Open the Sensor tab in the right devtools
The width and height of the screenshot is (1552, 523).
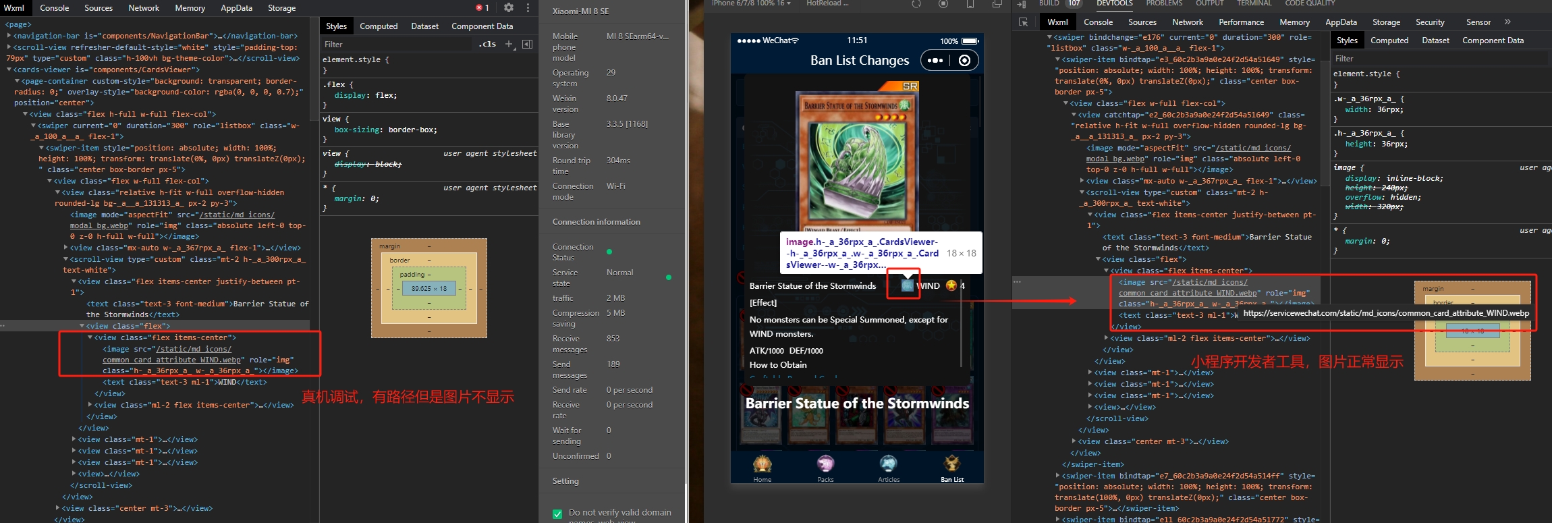tap(1478, 22)
